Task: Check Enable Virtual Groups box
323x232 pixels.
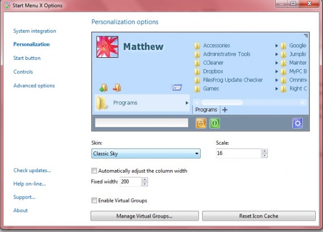Action: click(x=94, y=200)
